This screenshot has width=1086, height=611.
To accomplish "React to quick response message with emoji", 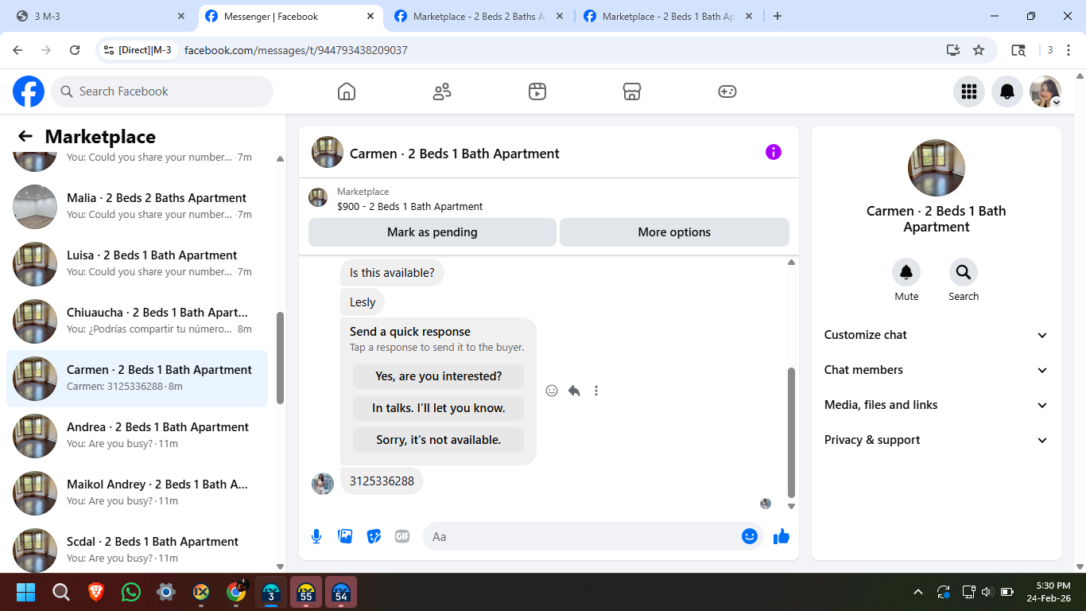I will click(x=552, y=391).
